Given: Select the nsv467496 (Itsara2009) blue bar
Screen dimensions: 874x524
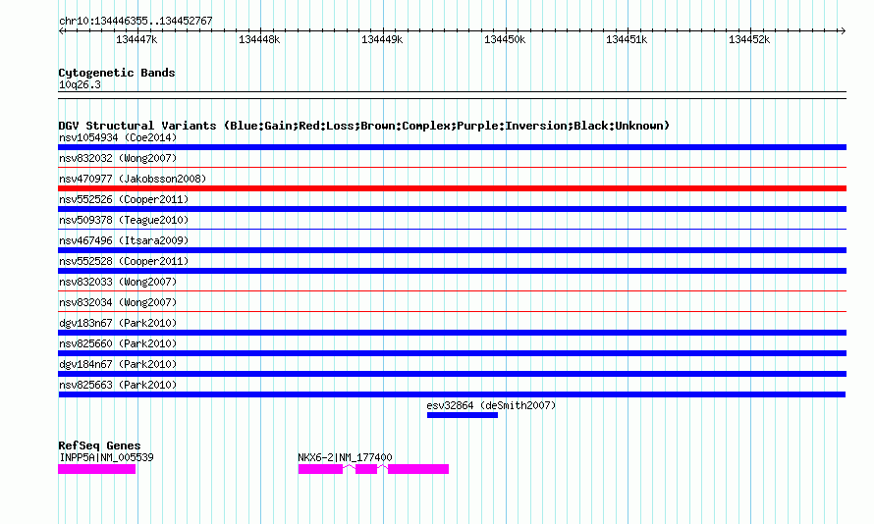Looking at the screenshot, I should tap(452, 250).
